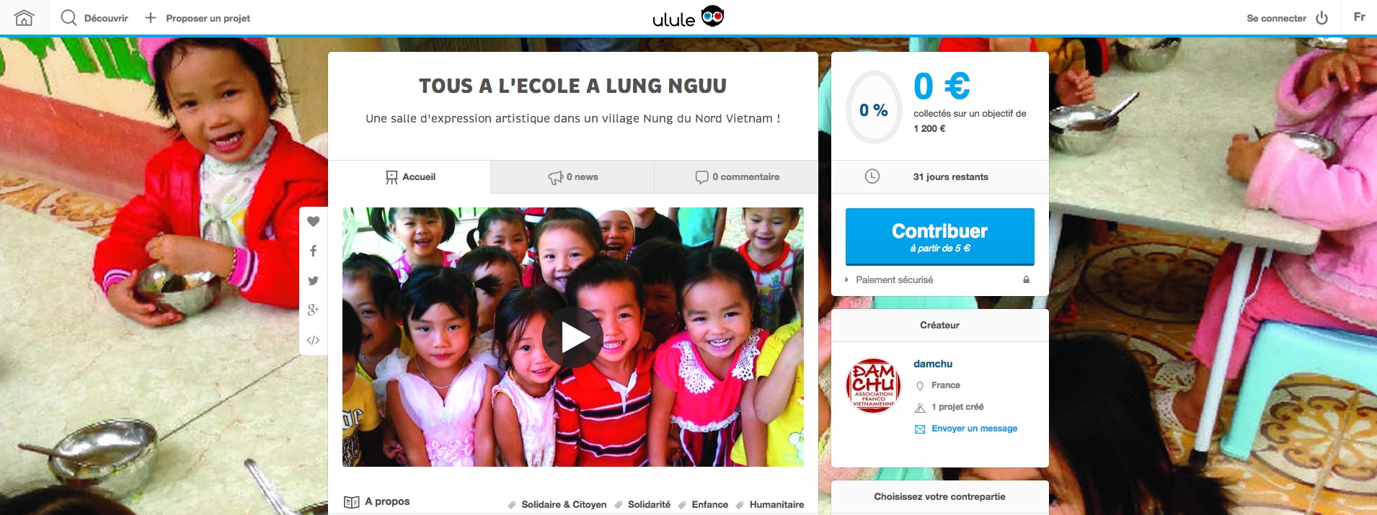
Task: Click the heart favorite icon
Action: coord(313,222)
